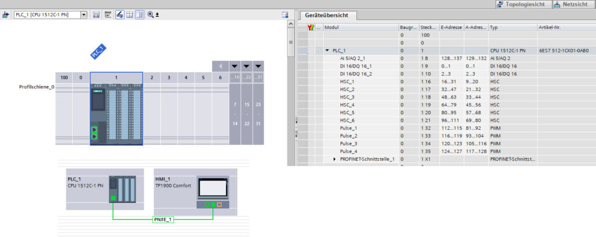Toggle the highlighted protection/view mode toolbar button
596x237 pixels.
(120, 15)
